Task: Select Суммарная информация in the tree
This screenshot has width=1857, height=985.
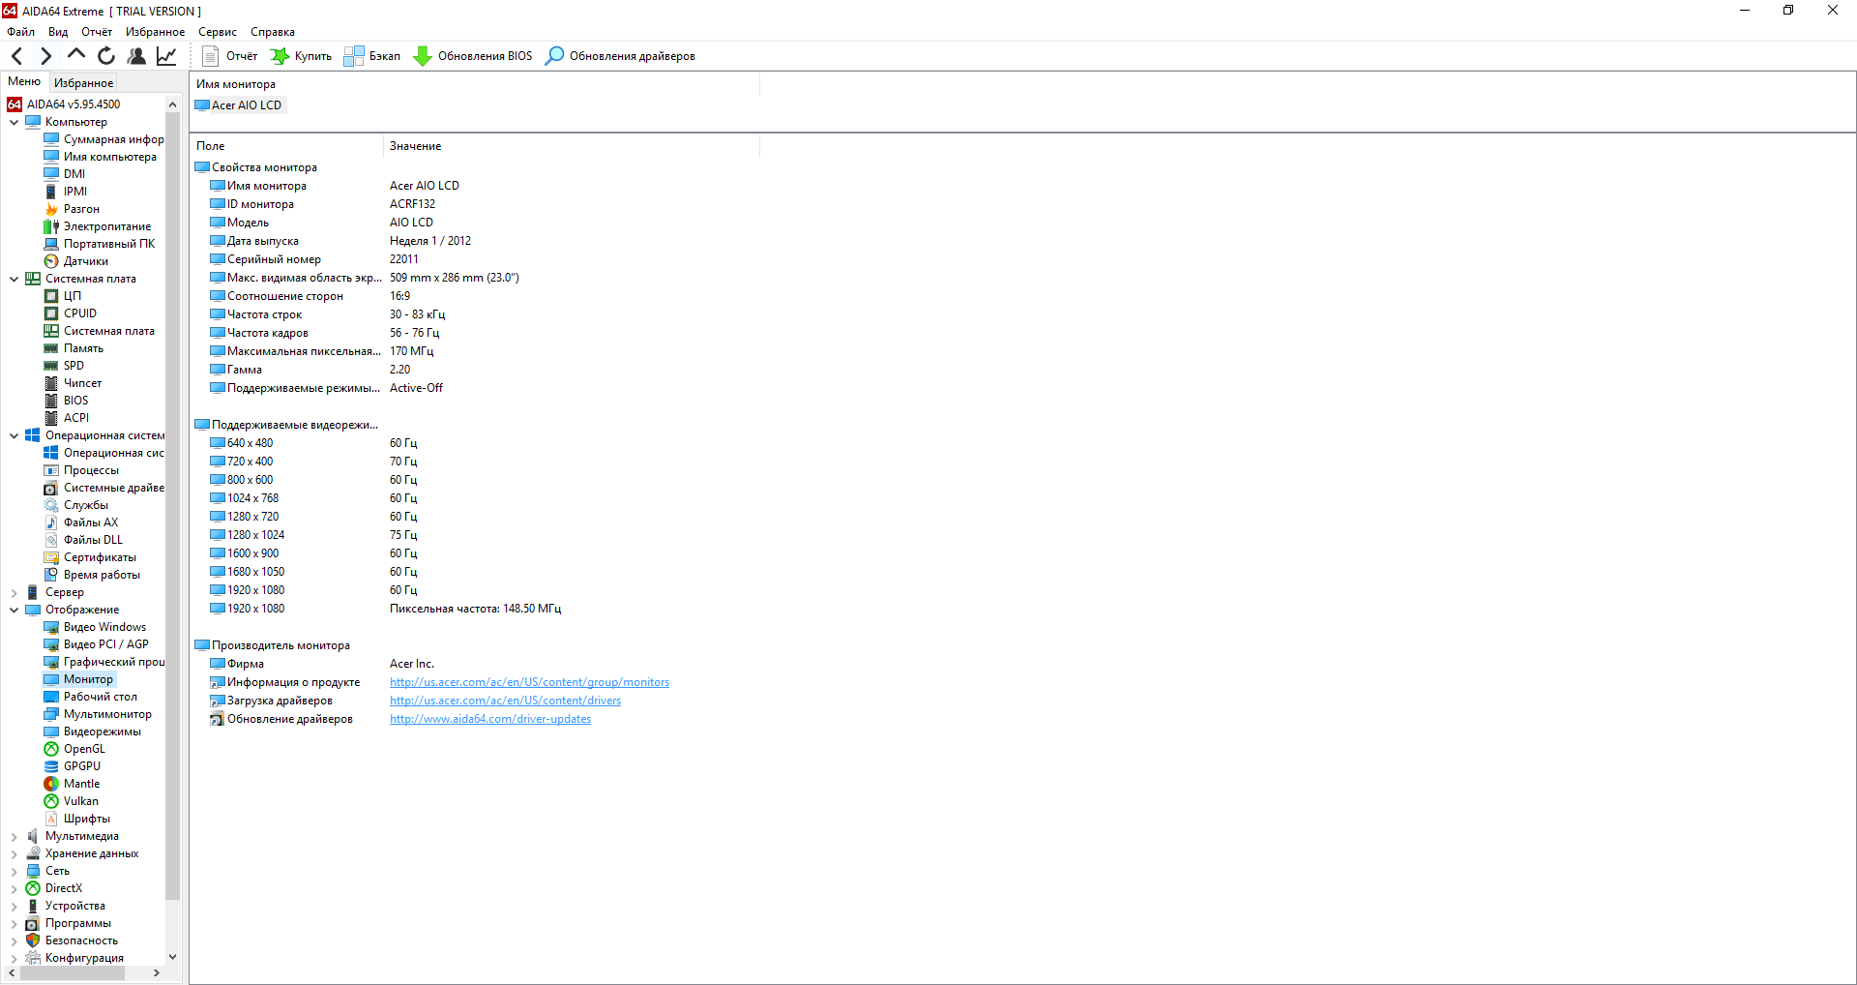Action: click(104, 139)
